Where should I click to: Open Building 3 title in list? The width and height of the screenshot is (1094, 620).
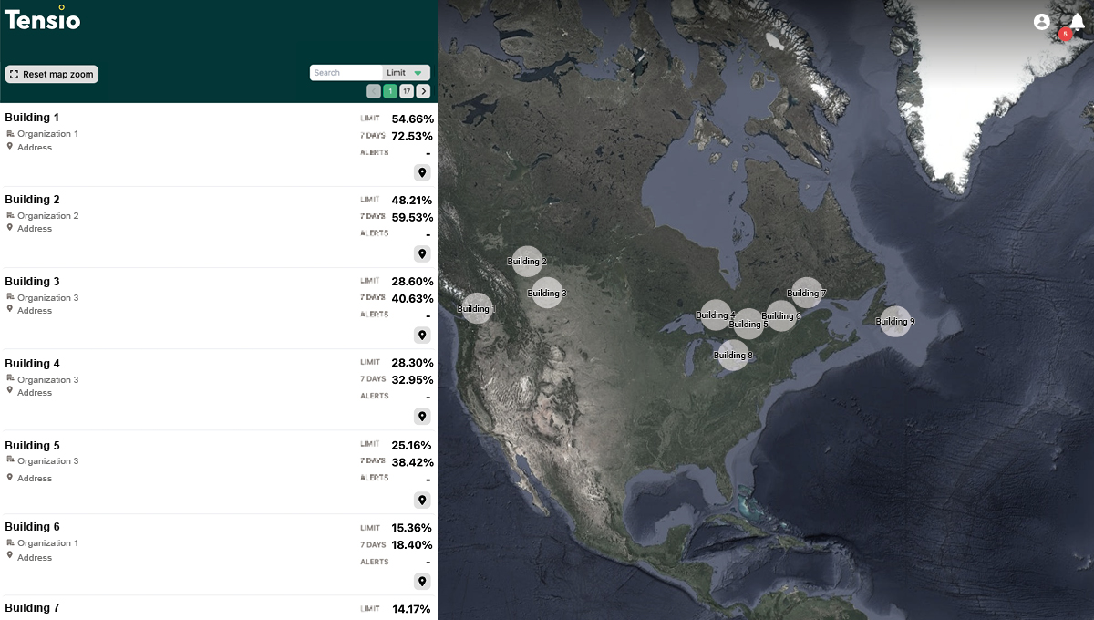coord(32,281)
